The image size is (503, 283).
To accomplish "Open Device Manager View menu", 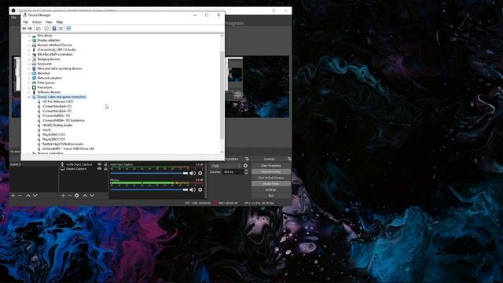I will click(x=49, y=22).
